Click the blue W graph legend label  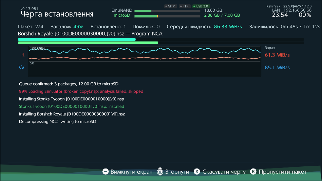coord(22,67)
